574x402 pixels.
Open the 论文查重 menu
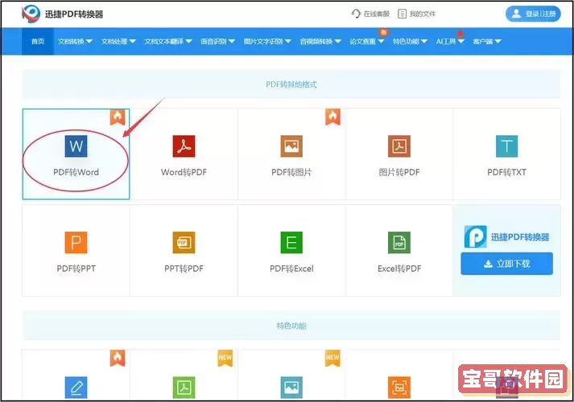[x=367, y=41]
